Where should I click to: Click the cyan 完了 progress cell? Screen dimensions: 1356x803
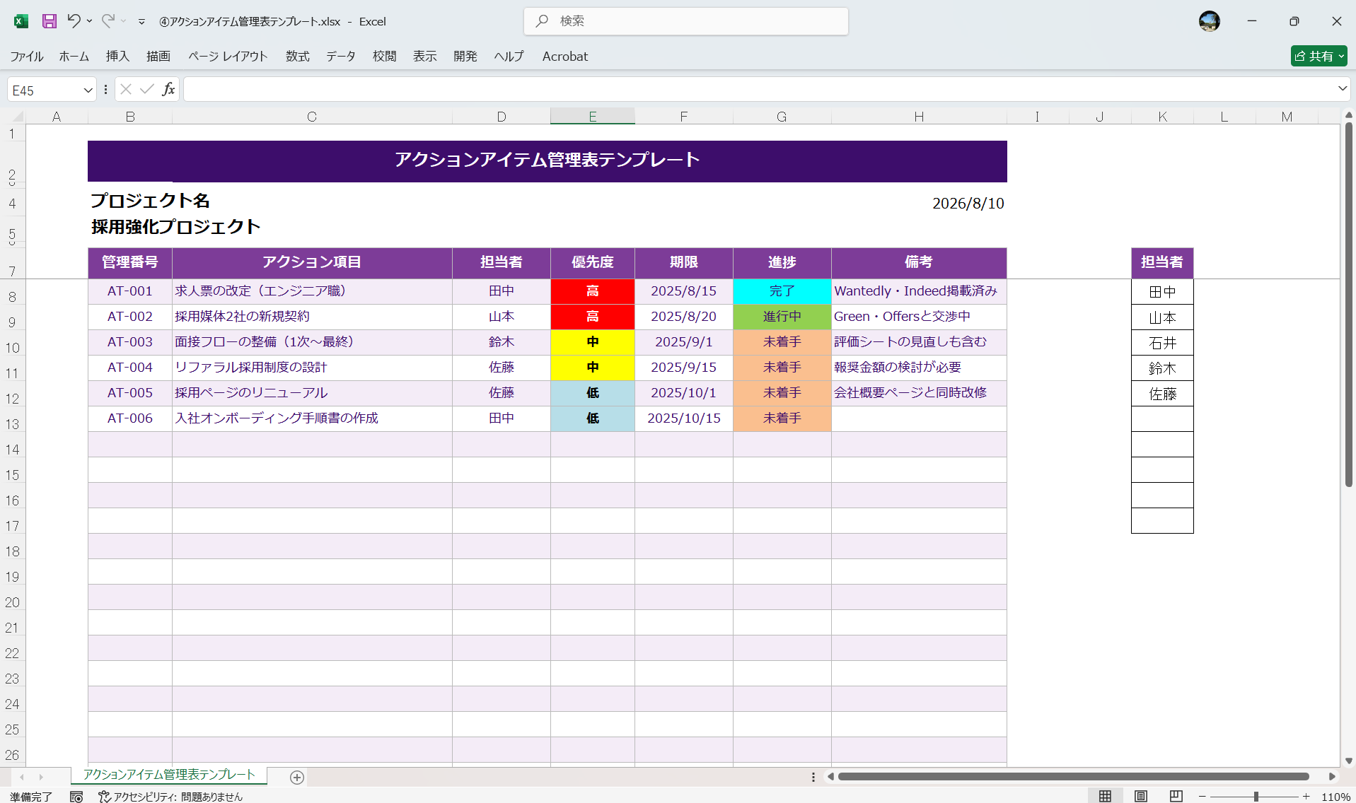(x=782, y=291)
